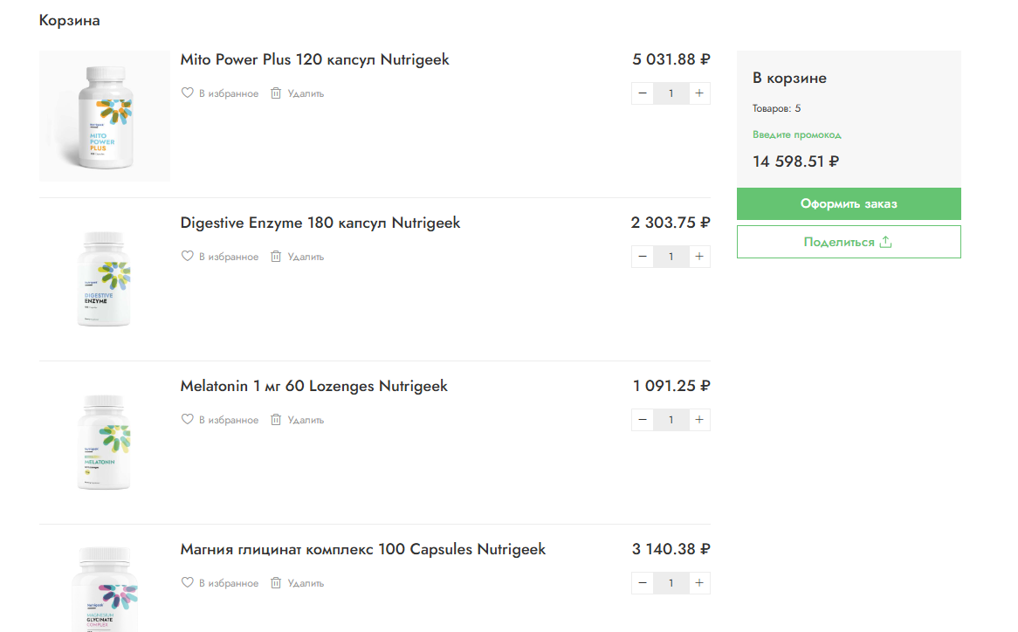1018x632 pixels.
Task: Open Mito Power Plus product title
Action: click(x=315, y=59)
